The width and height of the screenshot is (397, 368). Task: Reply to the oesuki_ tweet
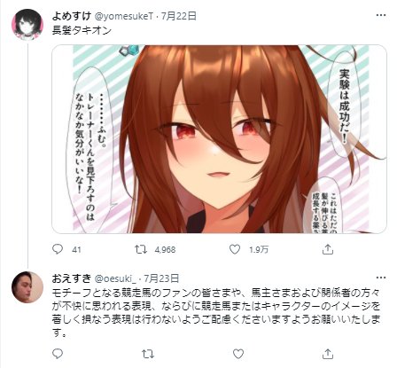pyautogui.click(x=58, y=354)
